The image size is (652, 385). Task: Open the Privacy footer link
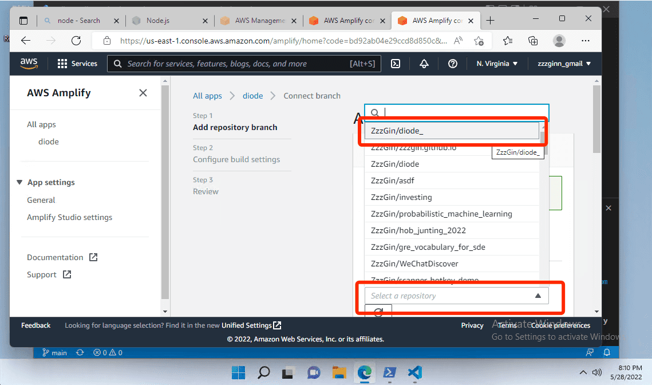[x=472, y=325]
